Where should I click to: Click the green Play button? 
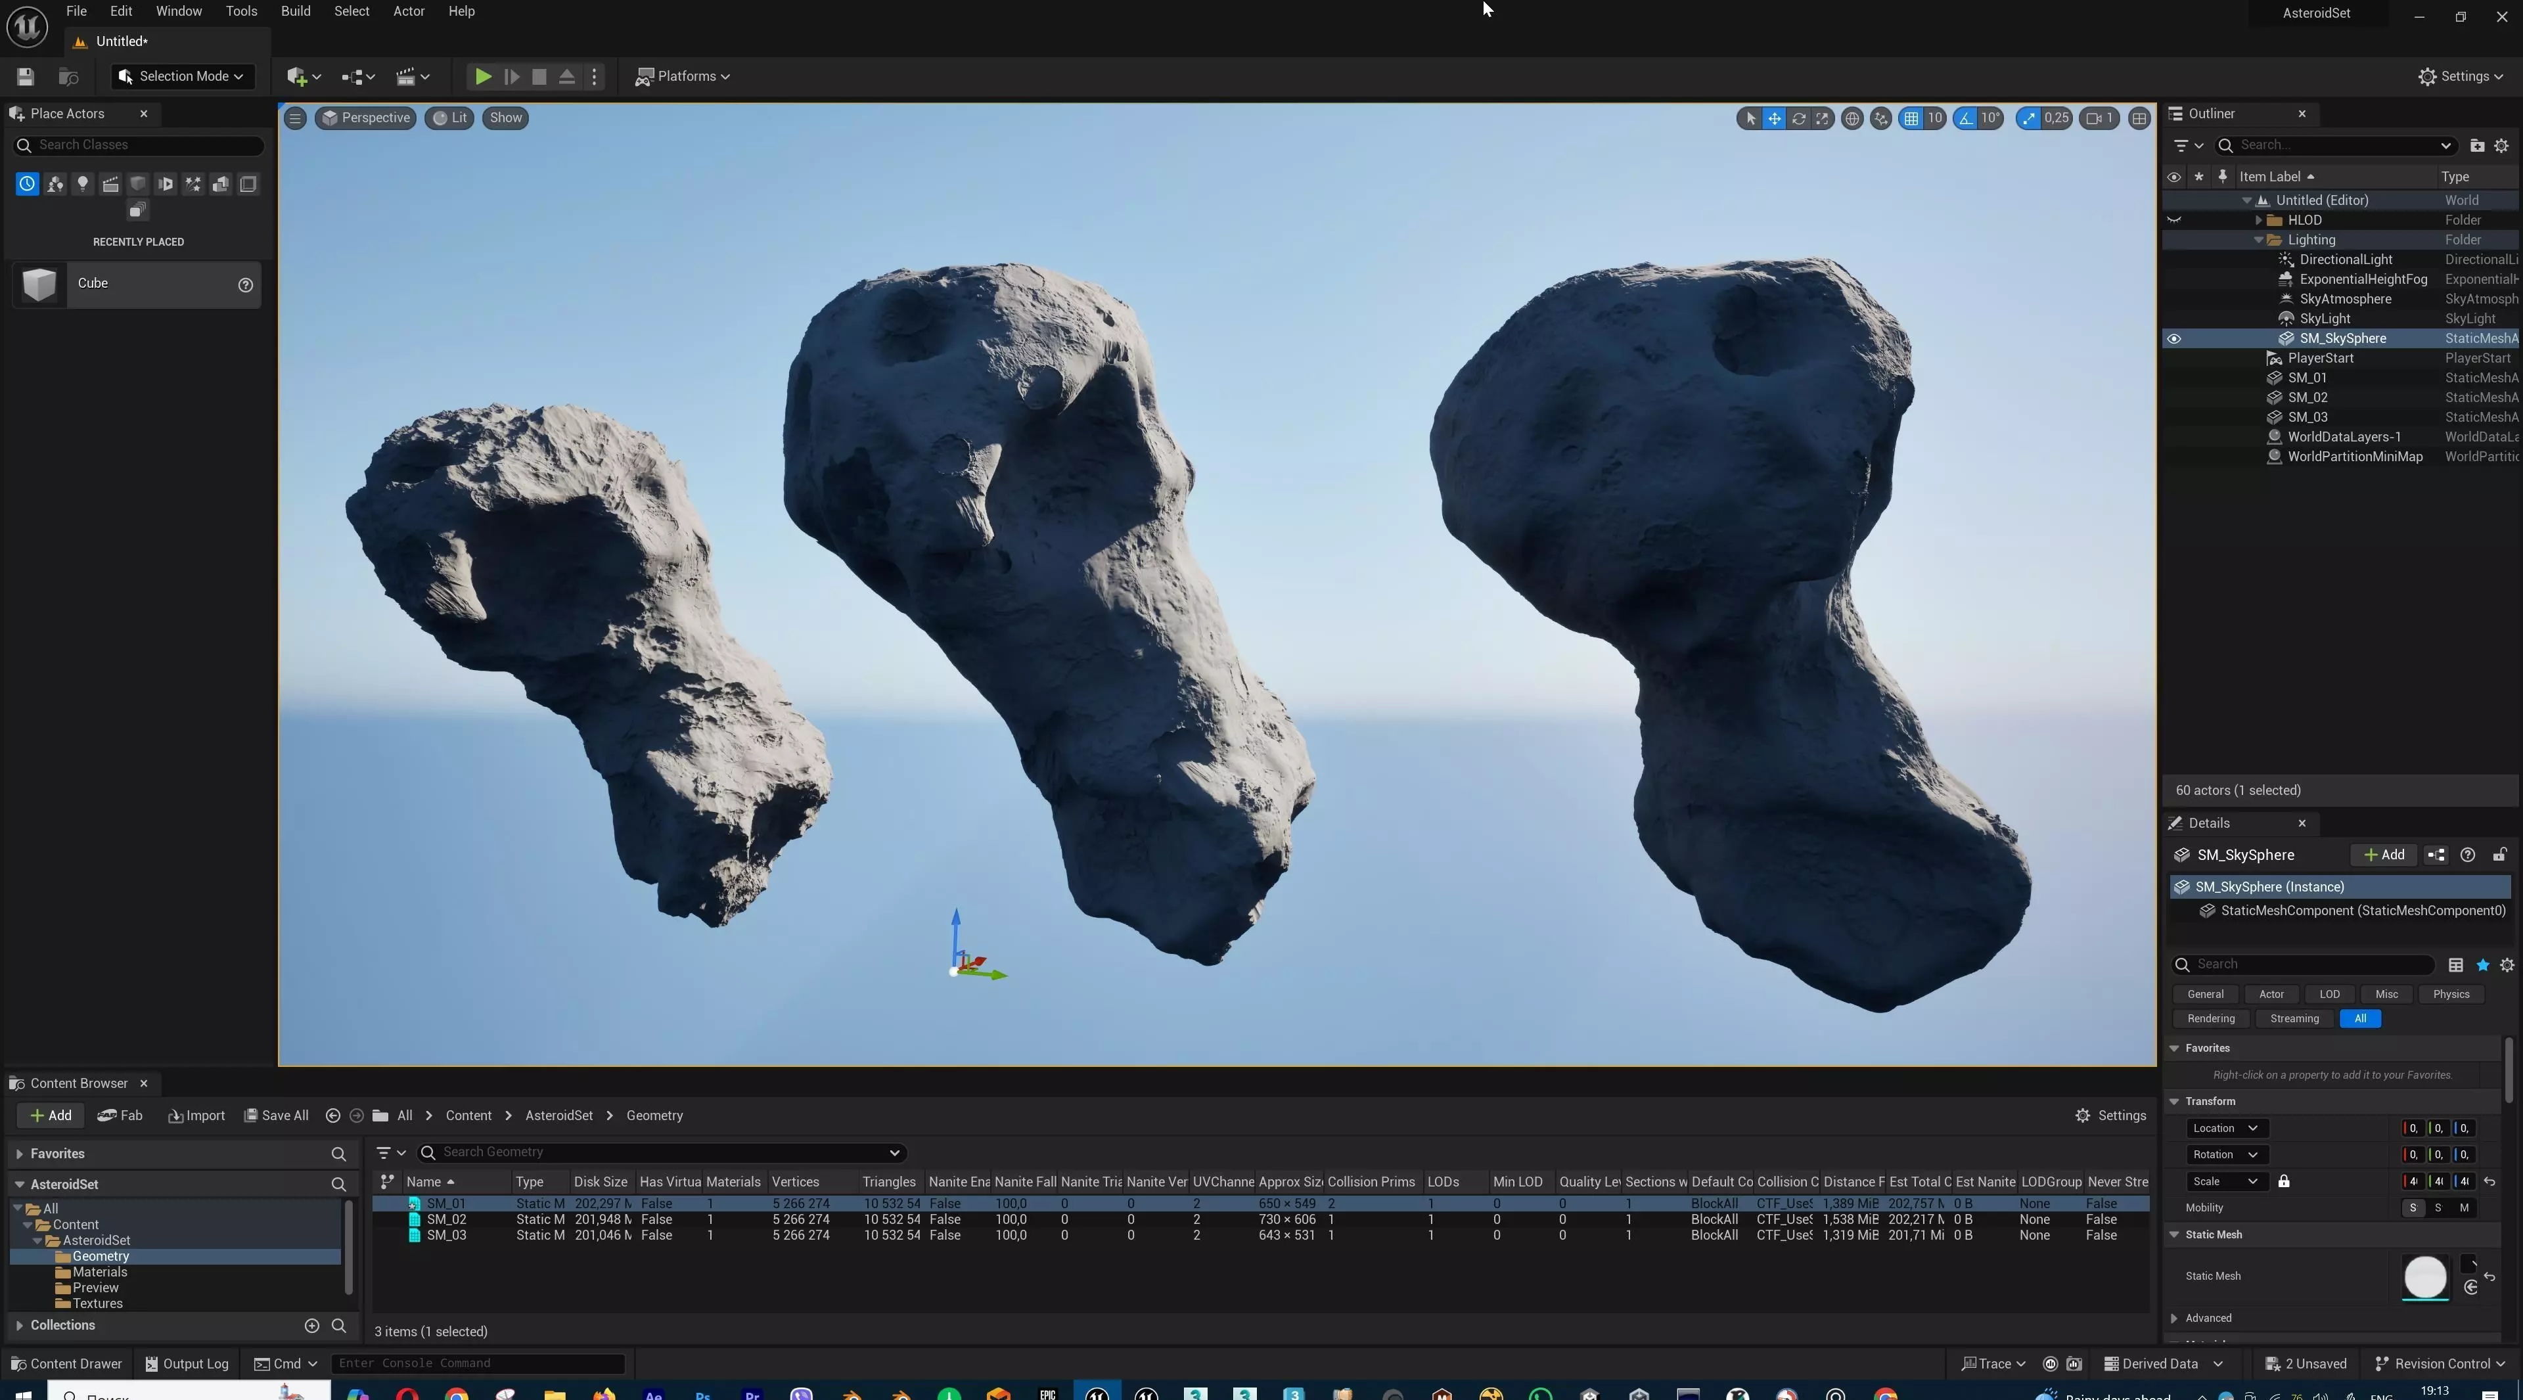tap(483, 76)
